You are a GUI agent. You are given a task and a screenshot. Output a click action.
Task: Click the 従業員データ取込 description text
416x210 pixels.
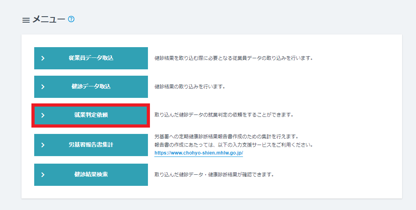[234, 58]
